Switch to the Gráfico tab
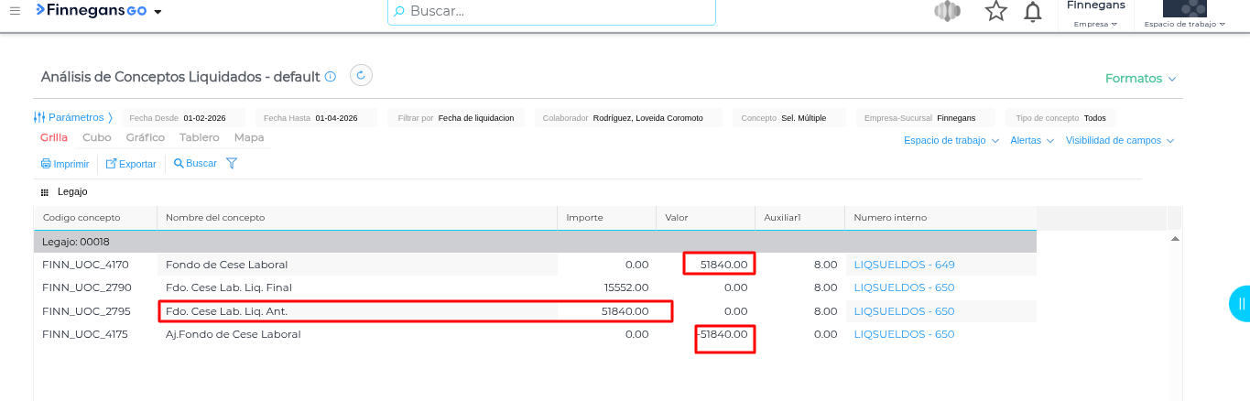The height and width of the screenshot is (401, 1250). tap(146, 137)
